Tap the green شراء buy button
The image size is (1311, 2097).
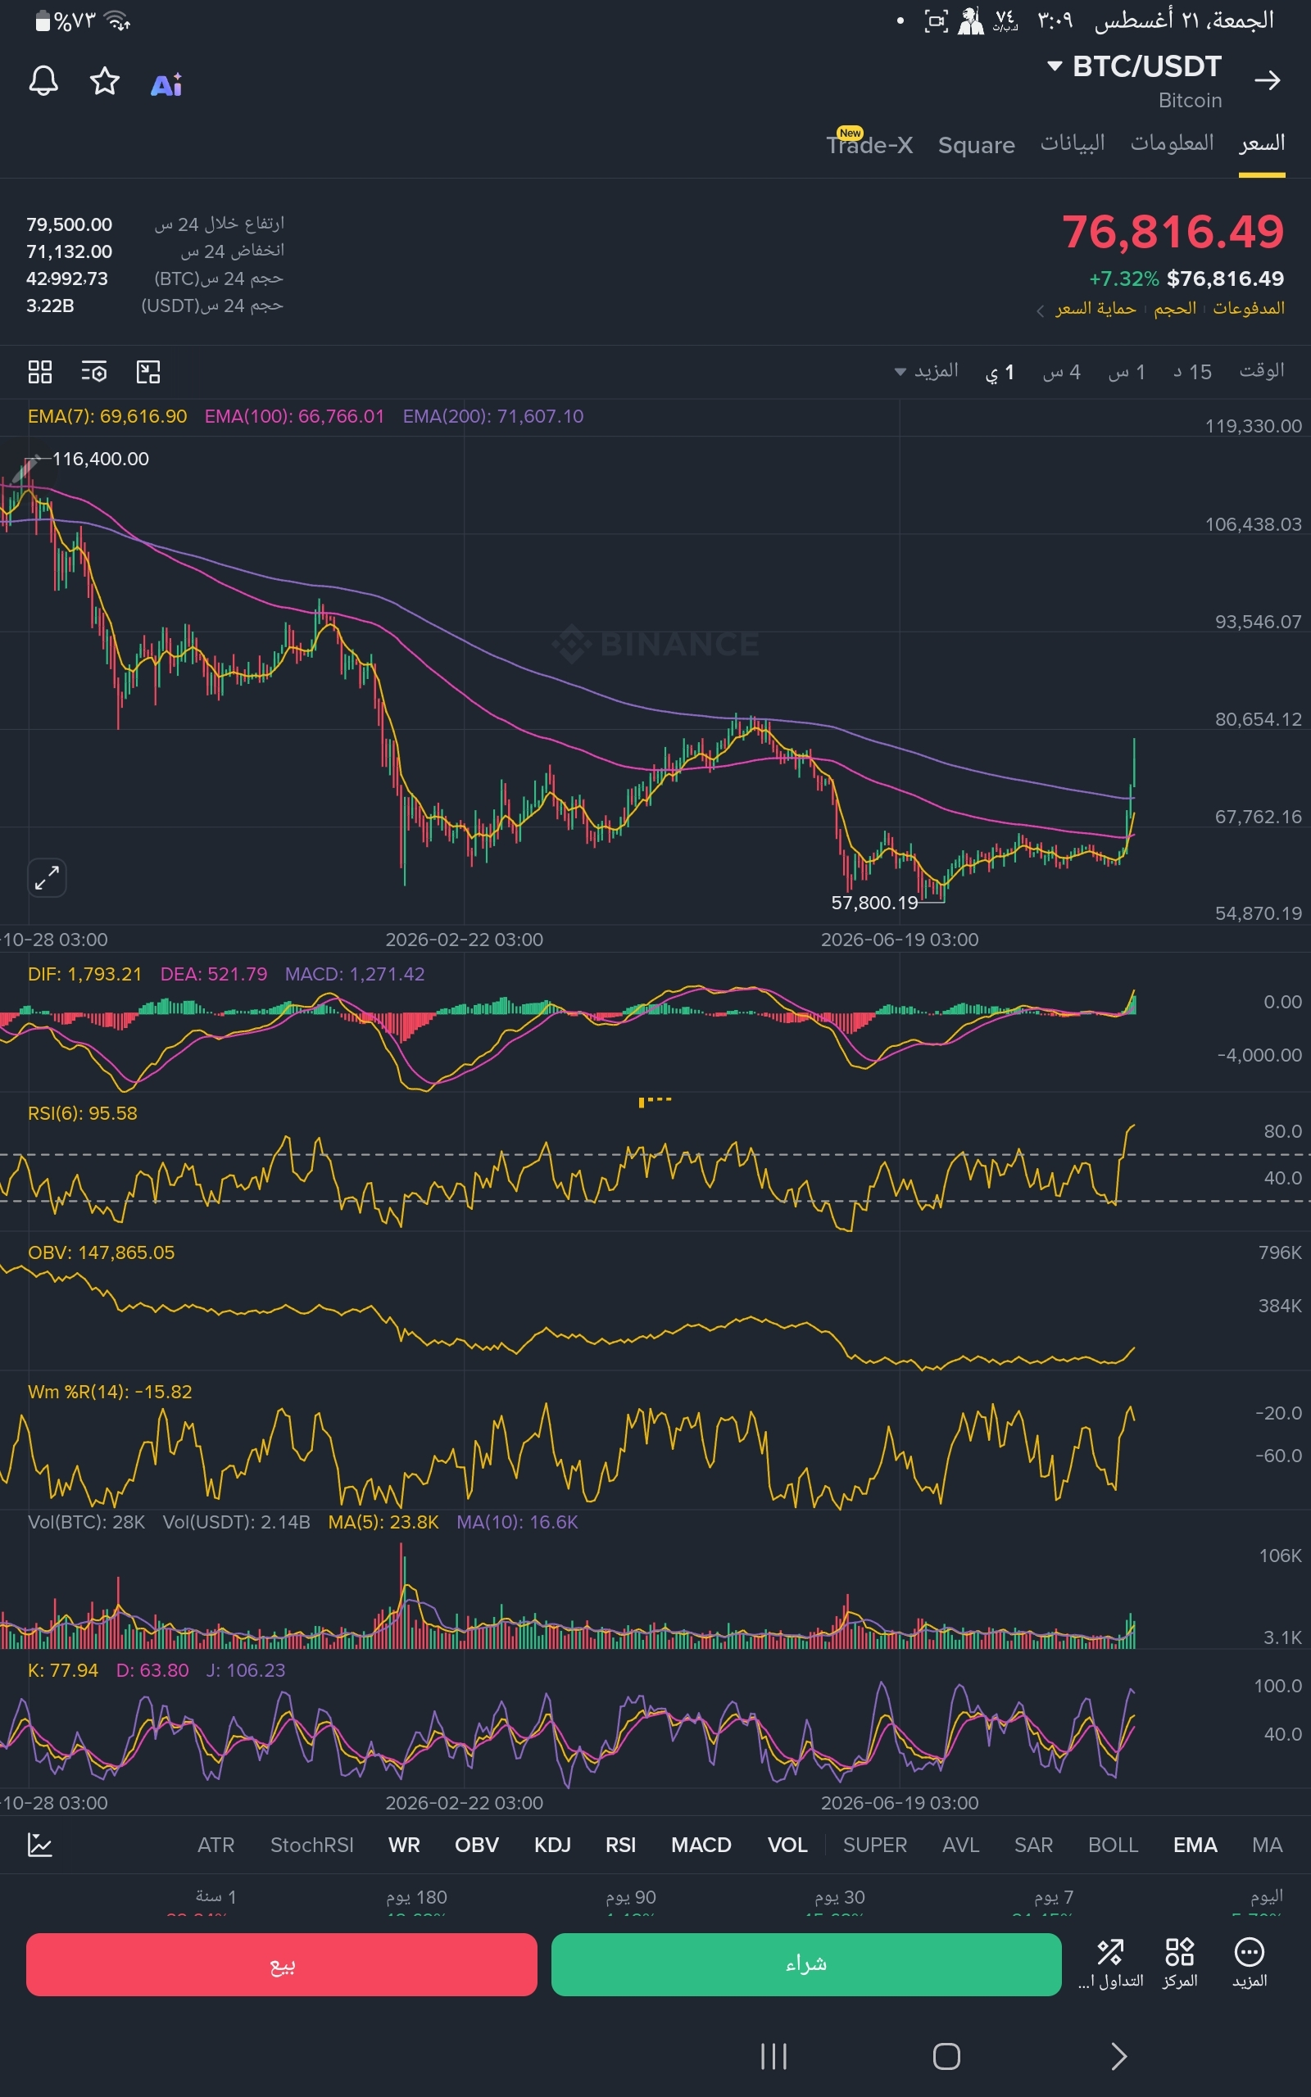806,1964
